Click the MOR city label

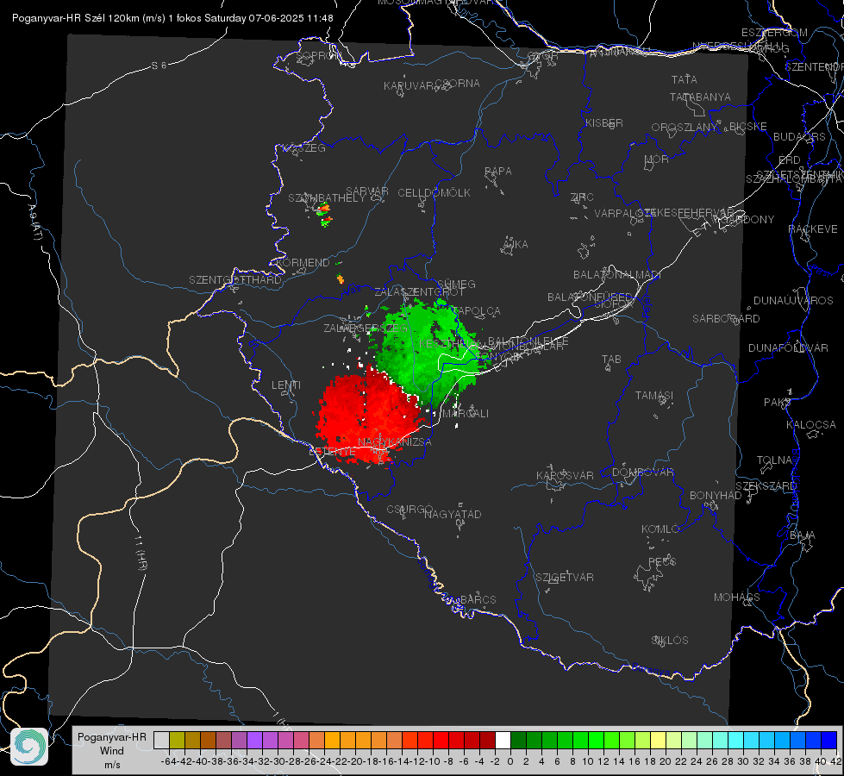[657, 159]
